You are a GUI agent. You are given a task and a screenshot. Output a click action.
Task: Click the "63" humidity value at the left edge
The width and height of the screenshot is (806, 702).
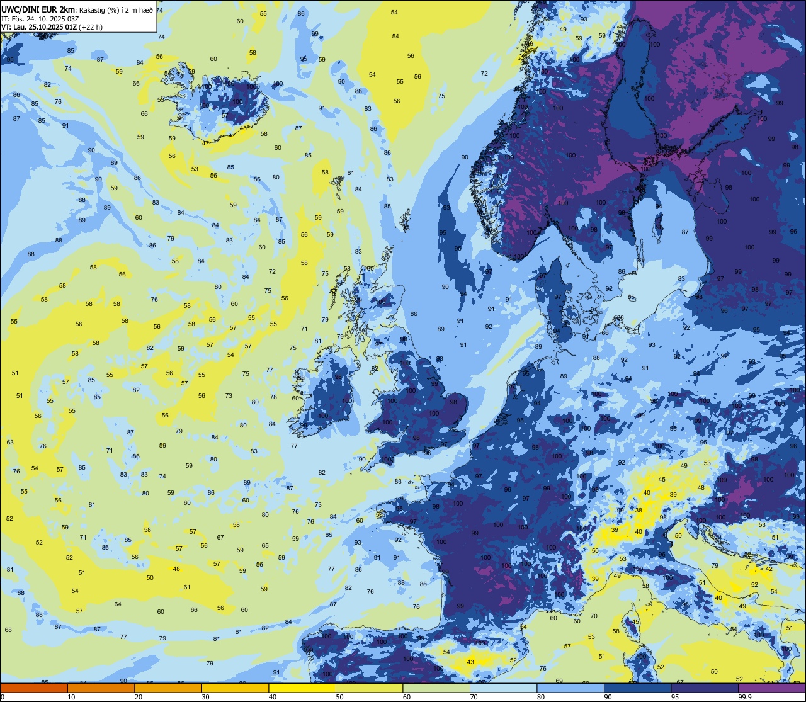tap(10, 443)
